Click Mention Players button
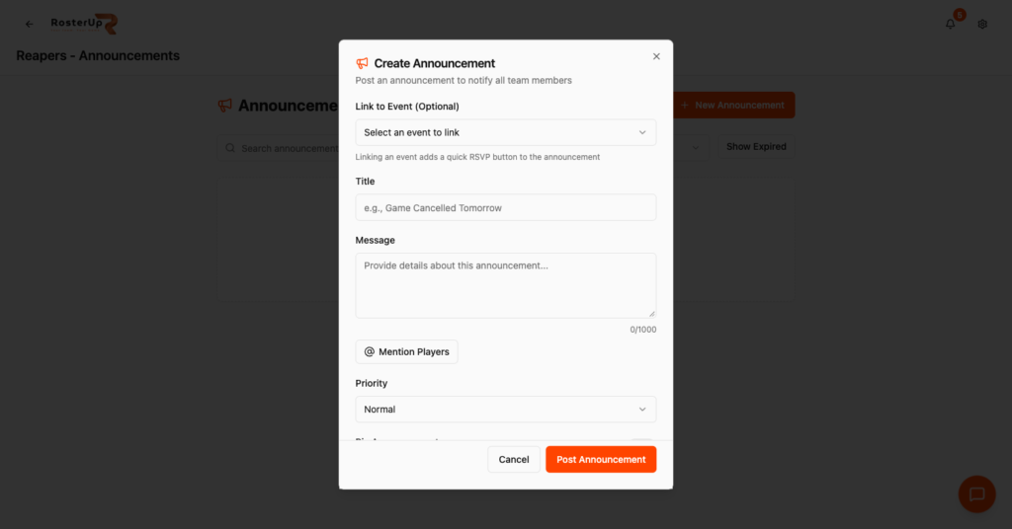Viewport: 1012px width, 529px height. click(406, 351)
